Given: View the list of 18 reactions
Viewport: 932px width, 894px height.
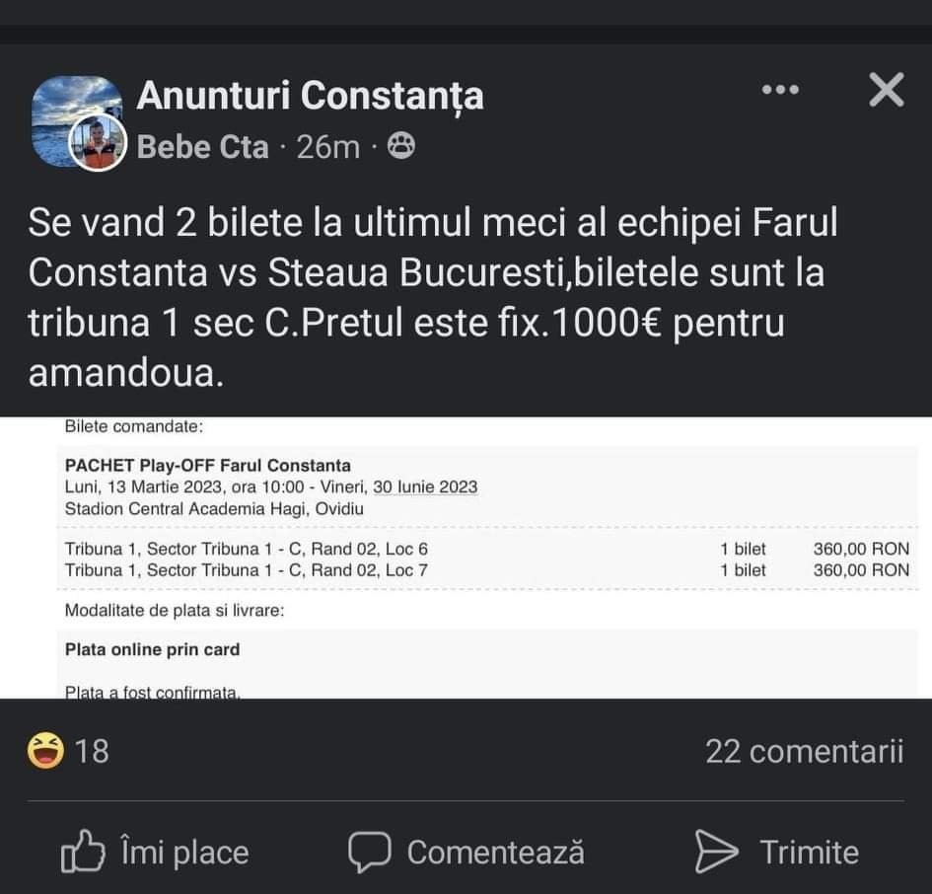Looking at the screenshot, I should tap(92, 752).
